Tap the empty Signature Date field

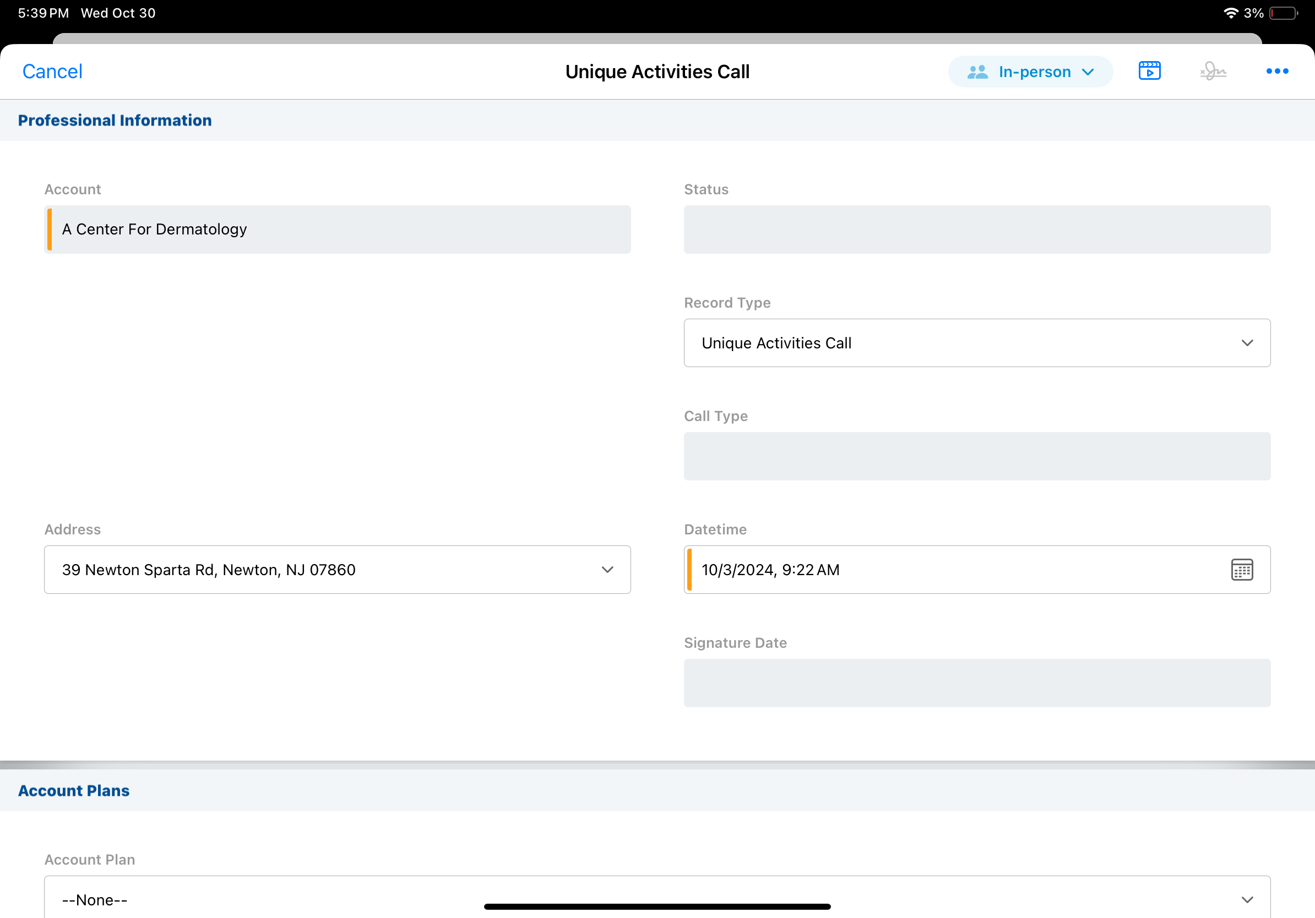(976, 683)
